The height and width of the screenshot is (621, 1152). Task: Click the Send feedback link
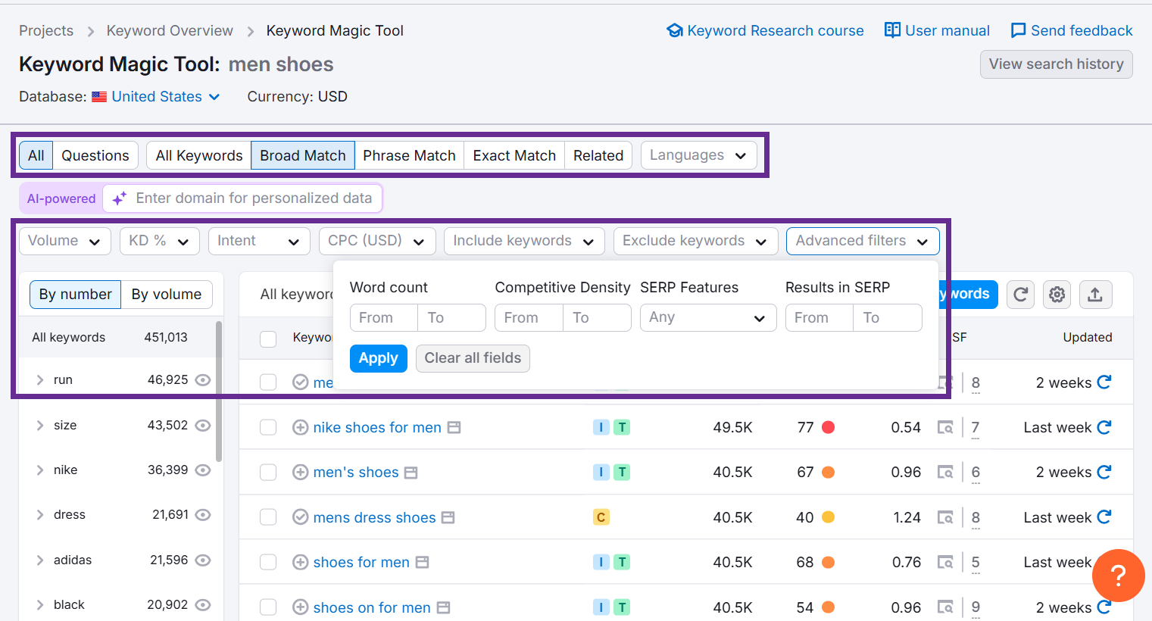1072,30
